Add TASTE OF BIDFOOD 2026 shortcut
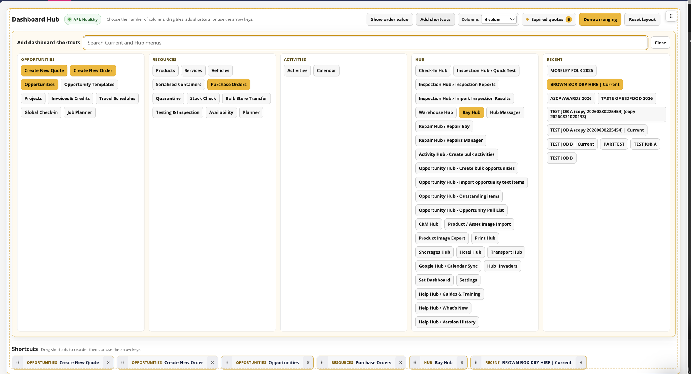 (x=627, y=98)
